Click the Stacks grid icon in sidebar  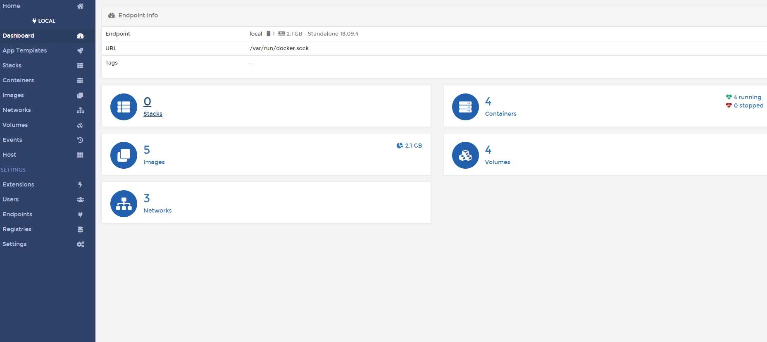pyautogui.click(x=80, y=66)
